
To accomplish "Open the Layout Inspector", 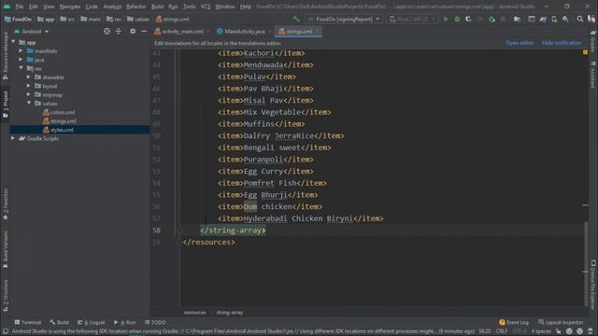I will point(561,322).
